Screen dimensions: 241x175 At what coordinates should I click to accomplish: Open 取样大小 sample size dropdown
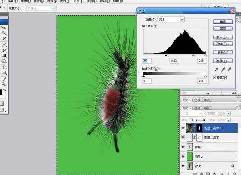point(53,8)
